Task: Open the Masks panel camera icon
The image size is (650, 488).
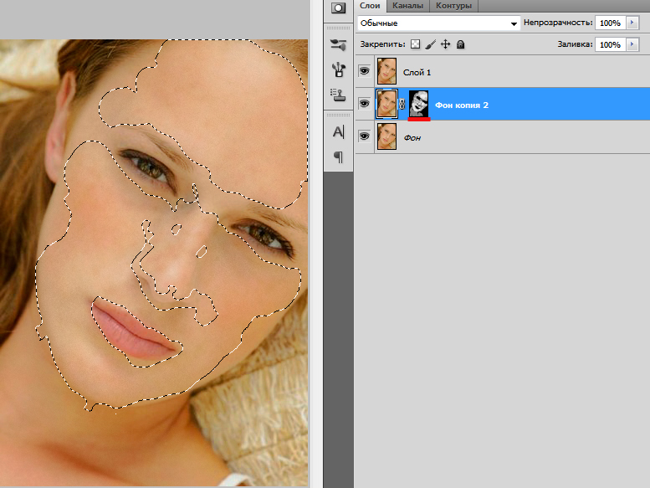Action: click(338, 8)
